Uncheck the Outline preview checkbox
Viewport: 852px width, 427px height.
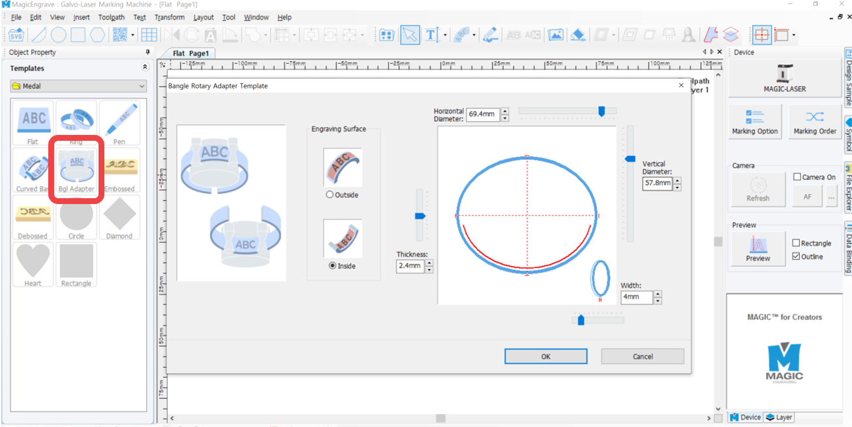pyautogui.click(x=797, y=256)
